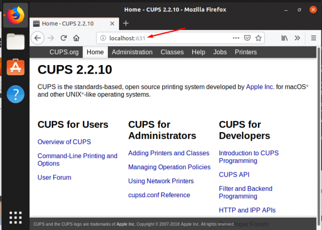Open the Jobs page

220,52
